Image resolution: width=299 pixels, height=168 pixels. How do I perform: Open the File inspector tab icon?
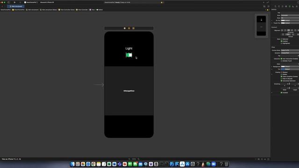click(x=275, y=6)
